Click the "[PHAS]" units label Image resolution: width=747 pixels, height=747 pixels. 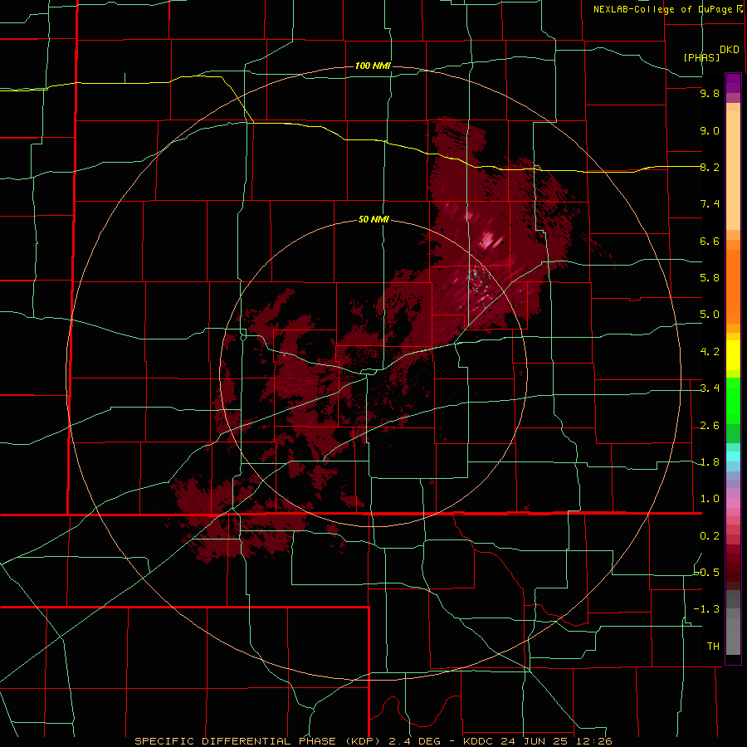click(x=701, y=57)
